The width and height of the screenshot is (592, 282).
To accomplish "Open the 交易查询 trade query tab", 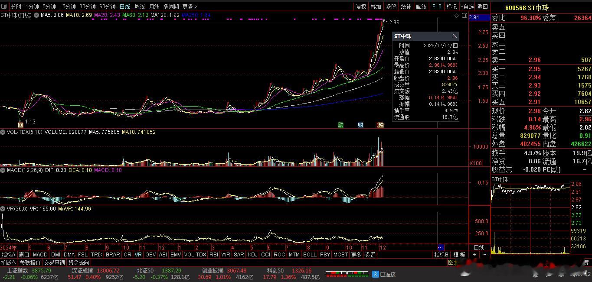I will tap(54, 263).
